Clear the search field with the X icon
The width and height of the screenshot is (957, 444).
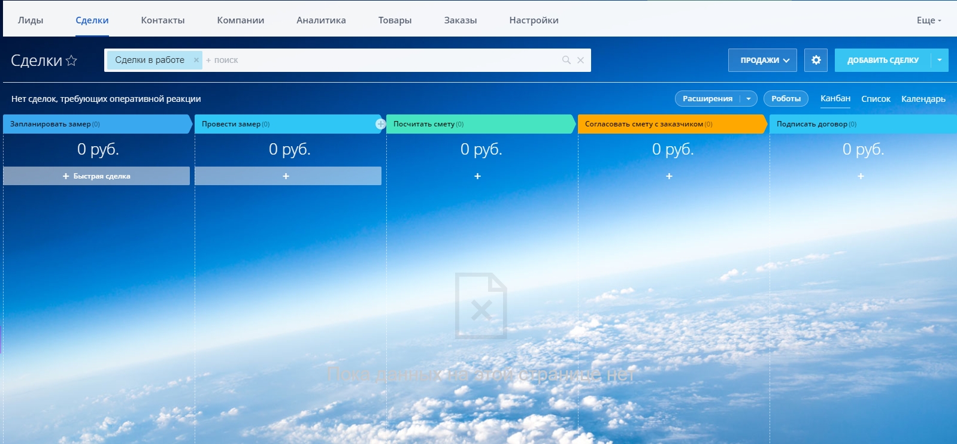click(x=580, y=60)
